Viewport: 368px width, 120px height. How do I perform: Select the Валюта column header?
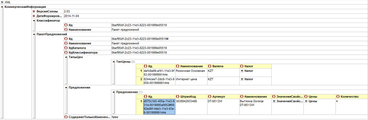(x=223, y=66)
